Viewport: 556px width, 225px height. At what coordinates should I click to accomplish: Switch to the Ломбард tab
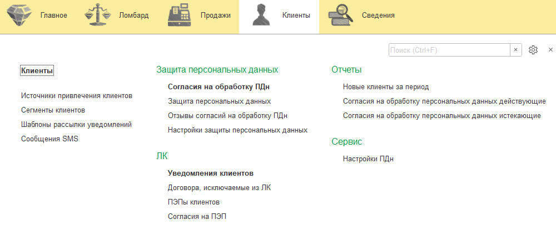click(x=133, y=16)
